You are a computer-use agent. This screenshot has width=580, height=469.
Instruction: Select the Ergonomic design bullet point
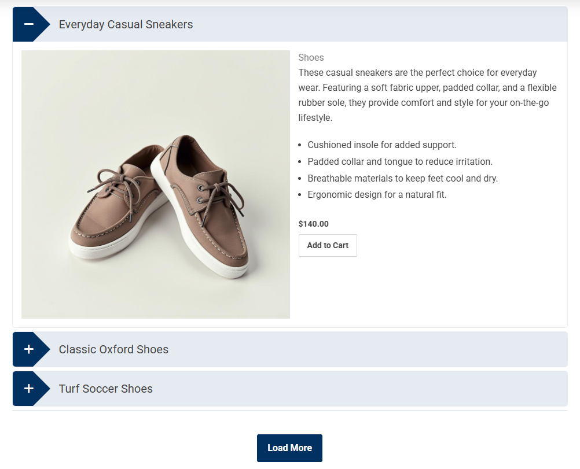click(377, 194)
